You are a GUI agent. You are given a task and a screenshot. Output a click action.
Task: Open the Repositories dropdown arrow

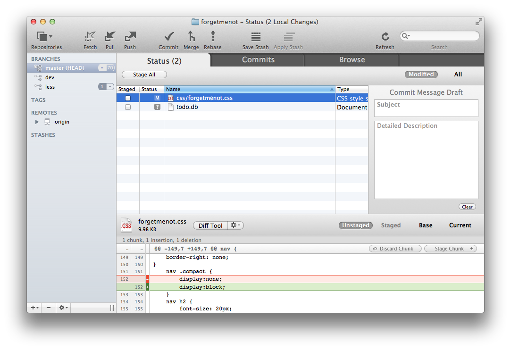[51, 36]
